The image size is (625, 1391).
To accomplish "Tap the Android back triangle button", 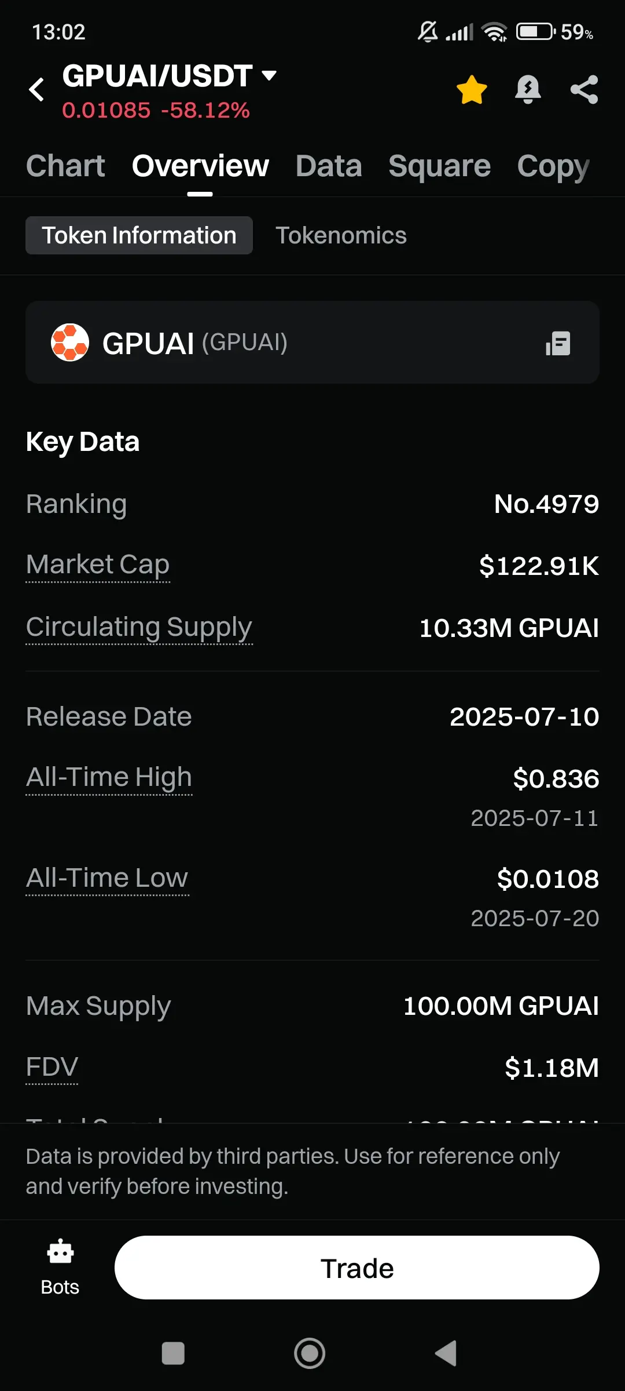I will [446, 1353].
